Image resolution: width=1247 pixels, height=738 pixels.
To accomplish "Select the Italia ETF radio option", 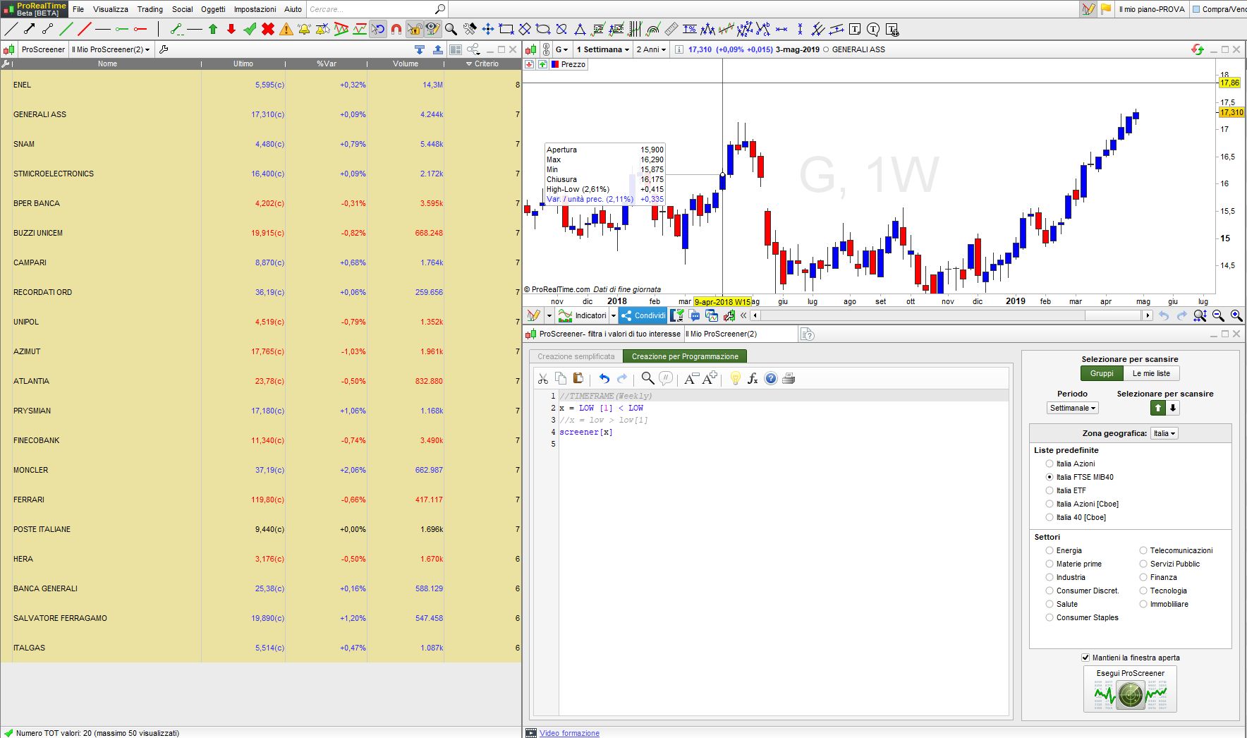I will [x=1050, y=490].
